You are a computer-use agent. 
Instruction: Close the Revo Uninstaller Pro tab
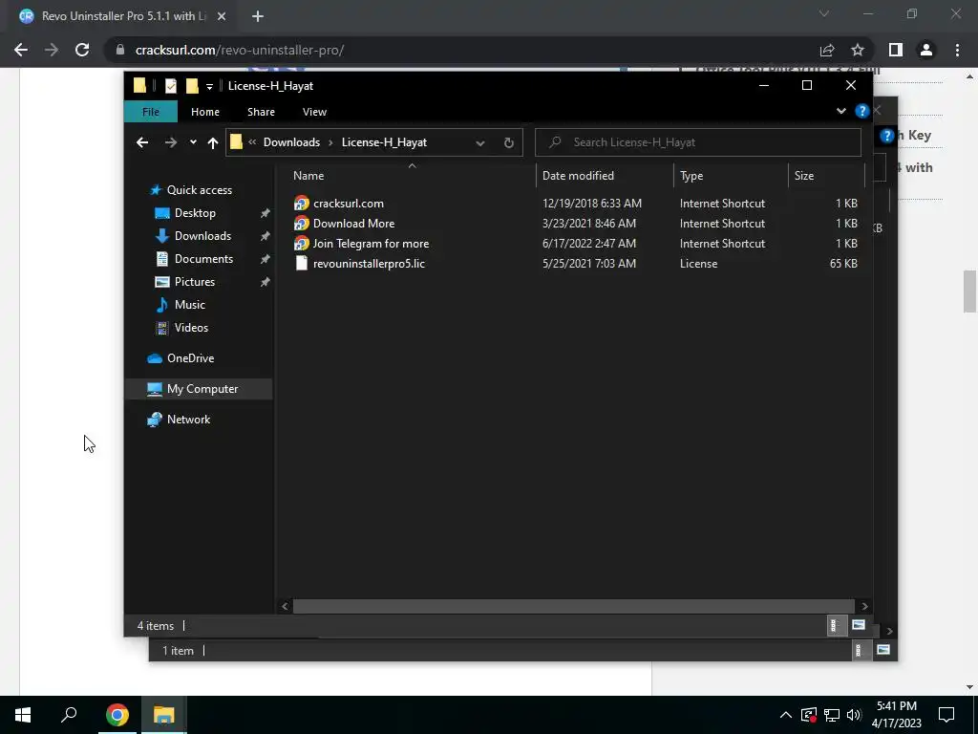[x=222, y=16]
